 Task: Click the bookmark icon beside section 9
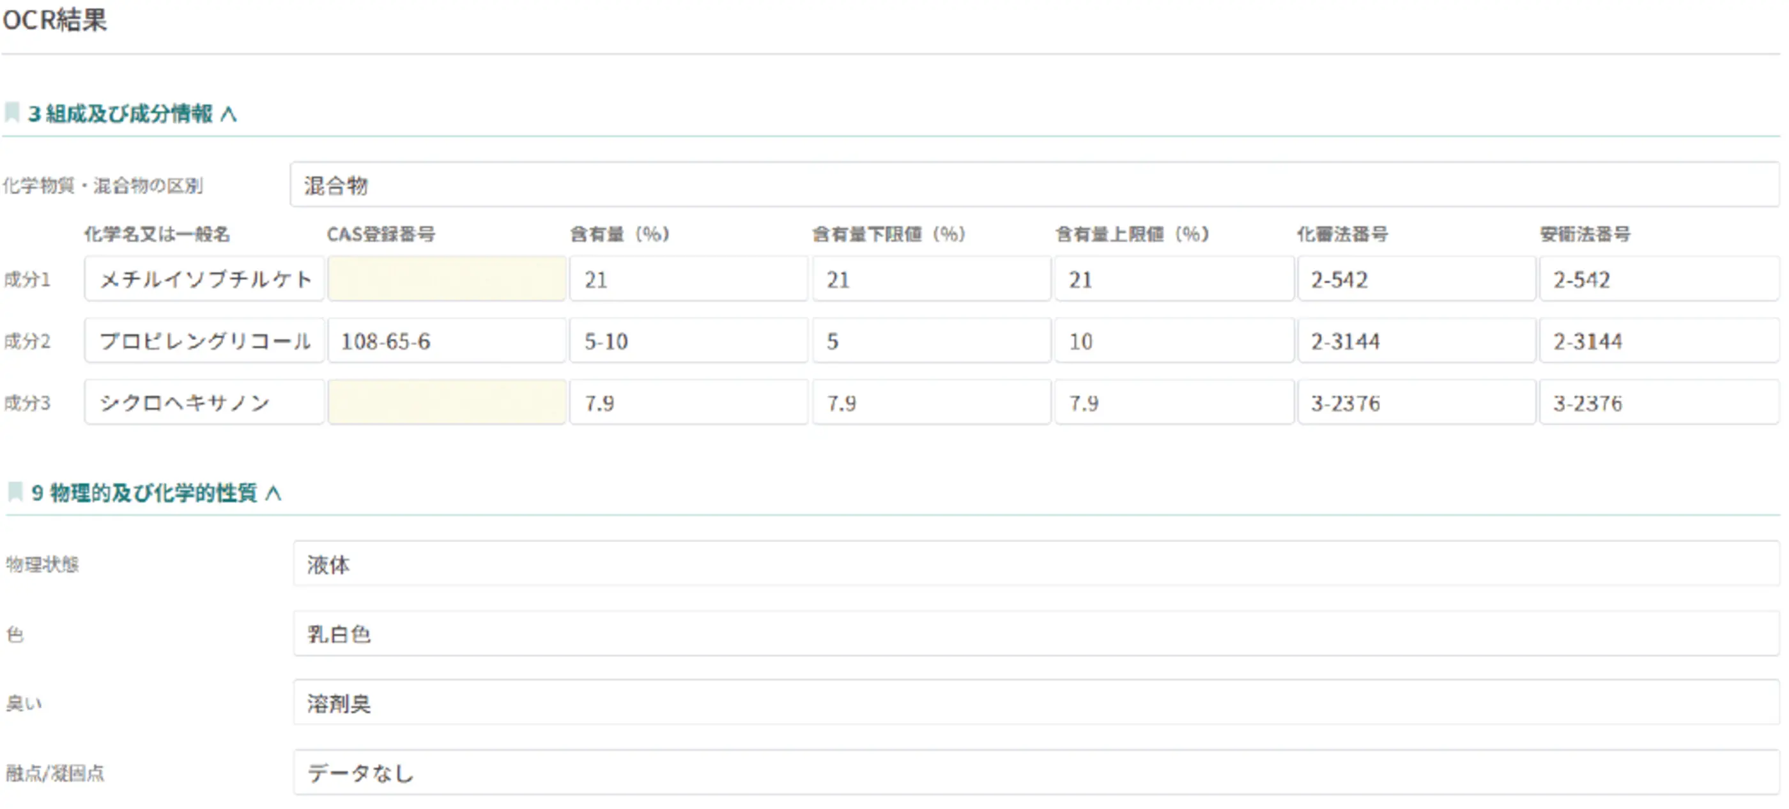[15, 492]
